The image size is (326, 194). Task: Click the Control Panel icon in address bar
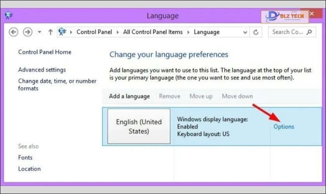coord(62,32)
